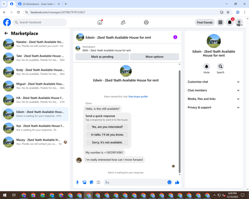
Task: Open the Windows notification center
Action: tap(243, 195)
